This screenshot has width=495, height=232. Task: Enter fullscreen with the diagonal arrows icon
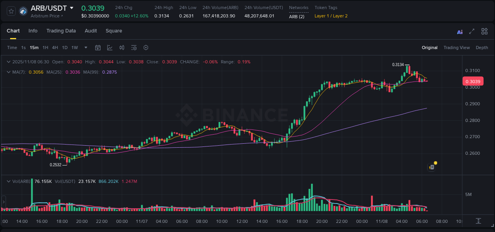(x=472, y=31)
